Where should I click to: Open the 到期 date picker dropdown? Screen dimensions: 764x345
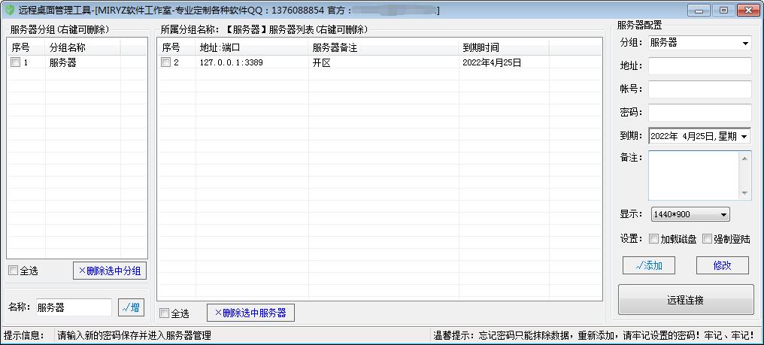coord(744,137)
